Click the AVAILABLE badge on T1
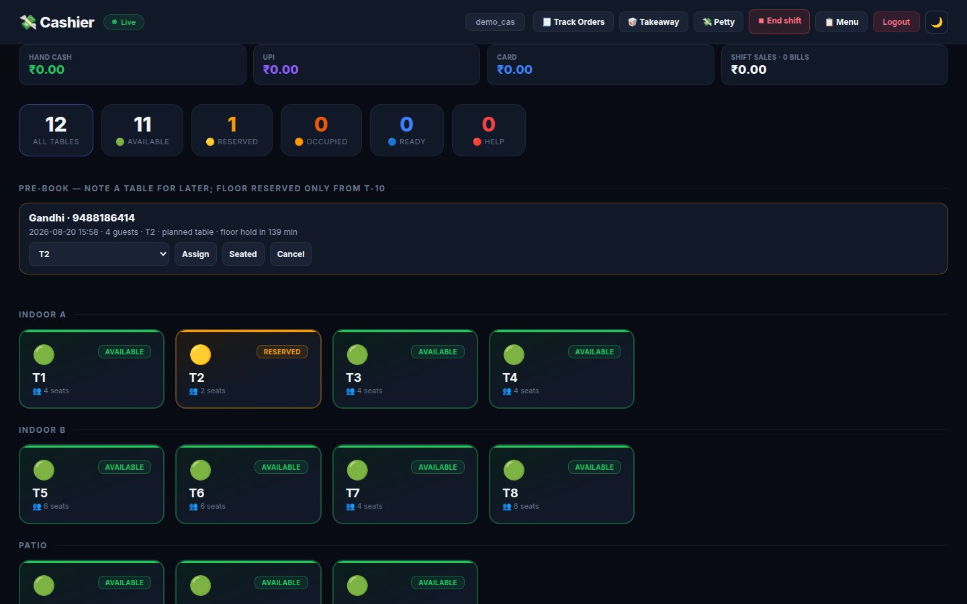This screenshot has width=967, height=604. tap(124, 352)
